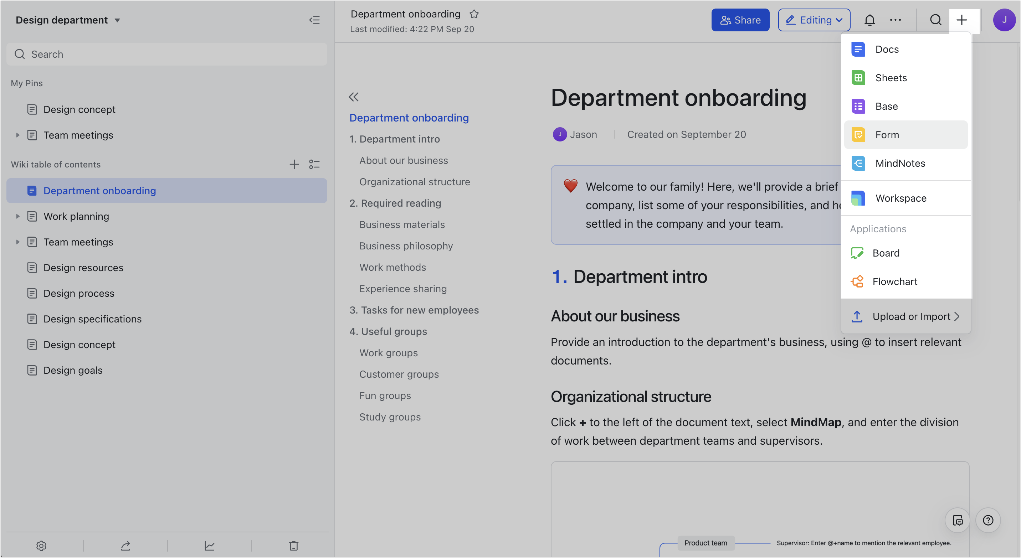Viewport: 1021px width, 558px height.
Task: Open the more options ellipsis menu
Action: (x=896, y=20)
